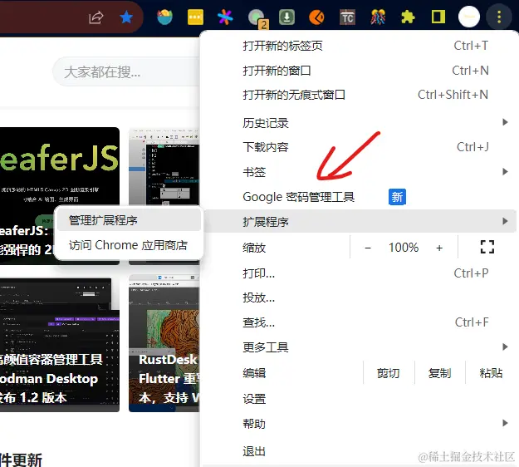Click the 新 badge beside password manager
Image resolution: width=519 pixels, height=467 pixels.
pos(397,197)
